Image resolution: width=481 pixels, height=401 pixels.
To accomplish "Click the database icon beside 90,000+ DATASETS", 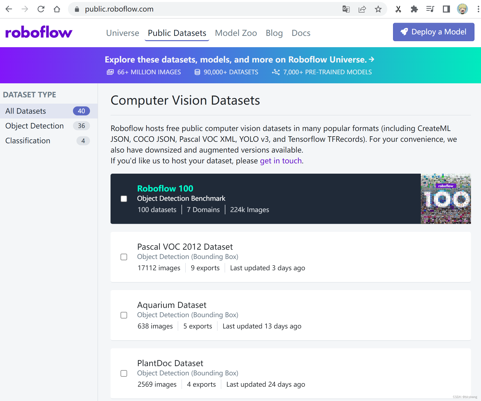I will point(197,72).
